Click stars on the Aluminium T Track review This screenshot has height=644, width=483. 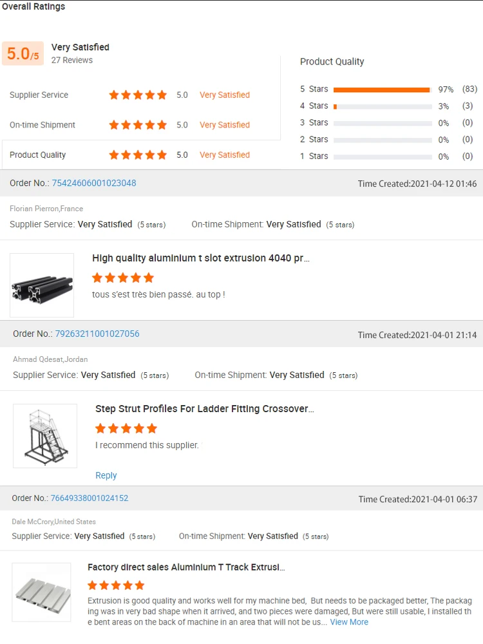tap(116, 585)
